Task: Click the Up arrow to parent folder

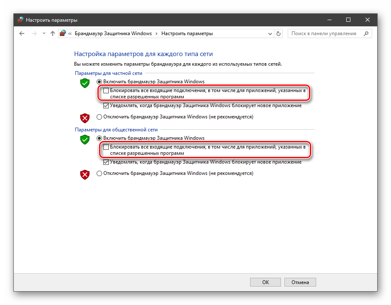Action: point(52,33)
